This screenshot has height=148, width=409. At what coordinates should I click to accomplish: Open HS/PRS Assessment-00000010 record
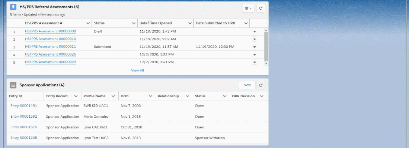[50, 39]
